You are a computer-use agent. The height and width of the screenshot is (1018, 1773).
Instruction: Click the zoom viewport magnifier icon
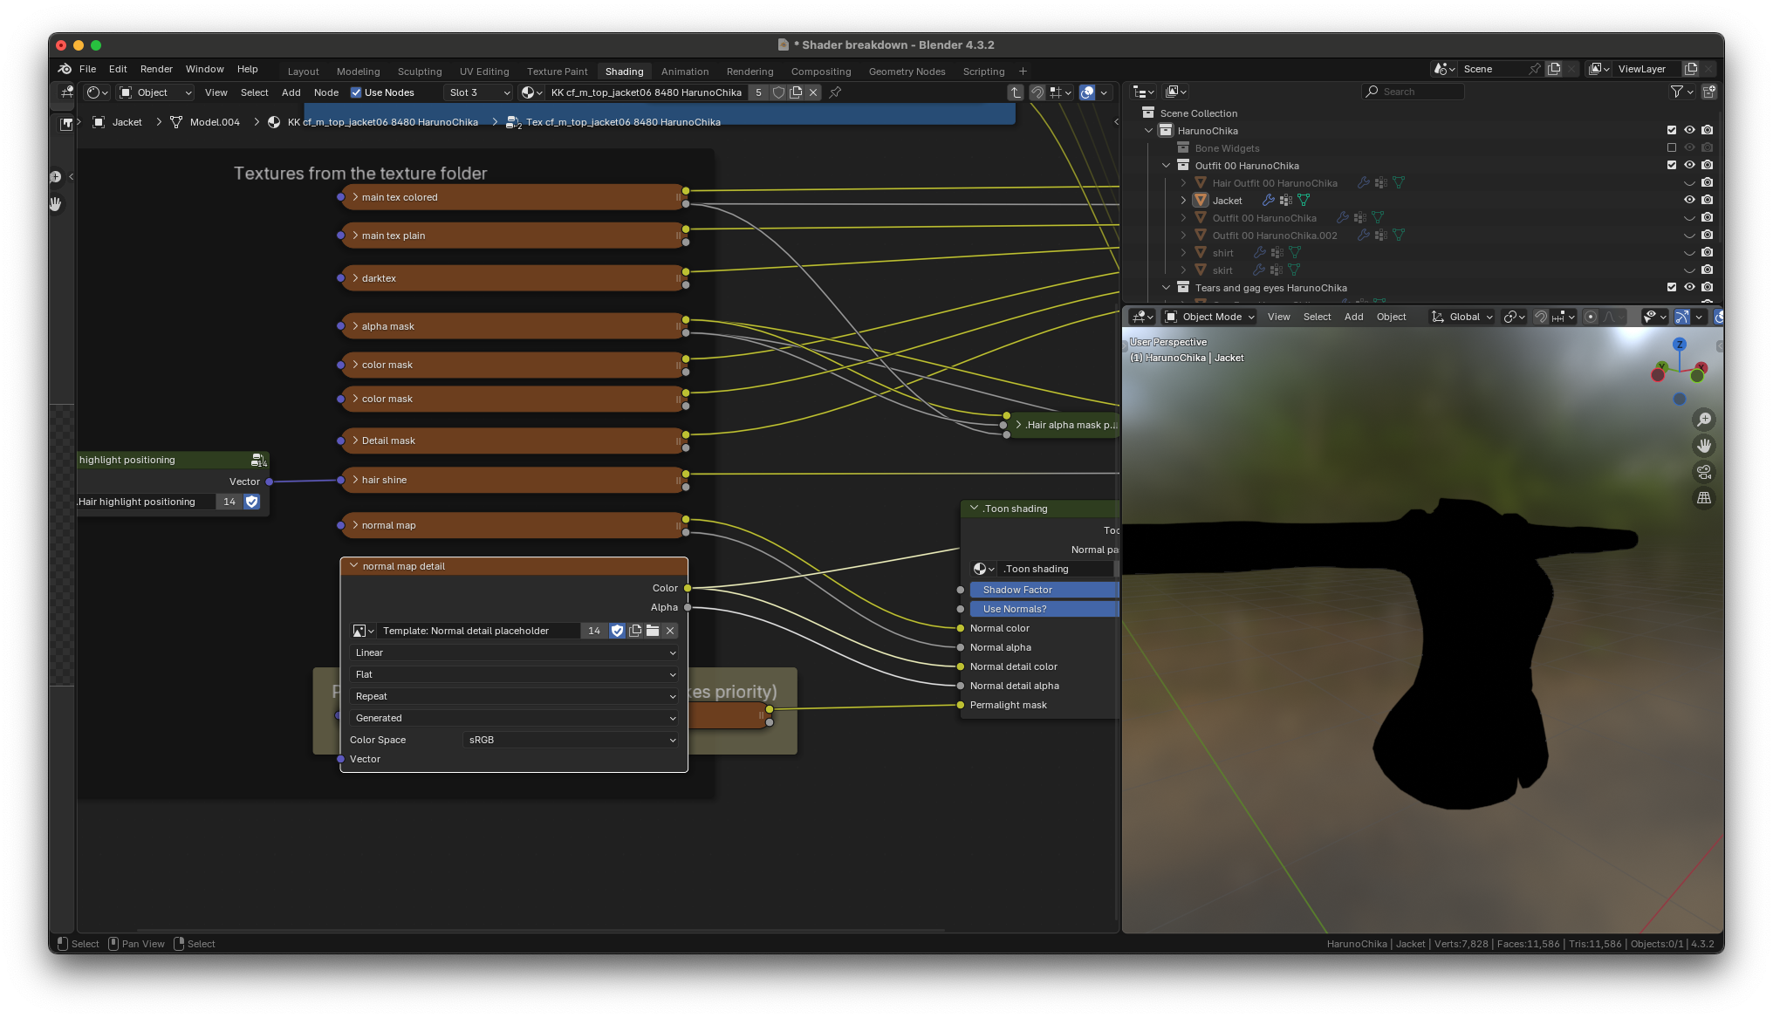[1703, 420]
